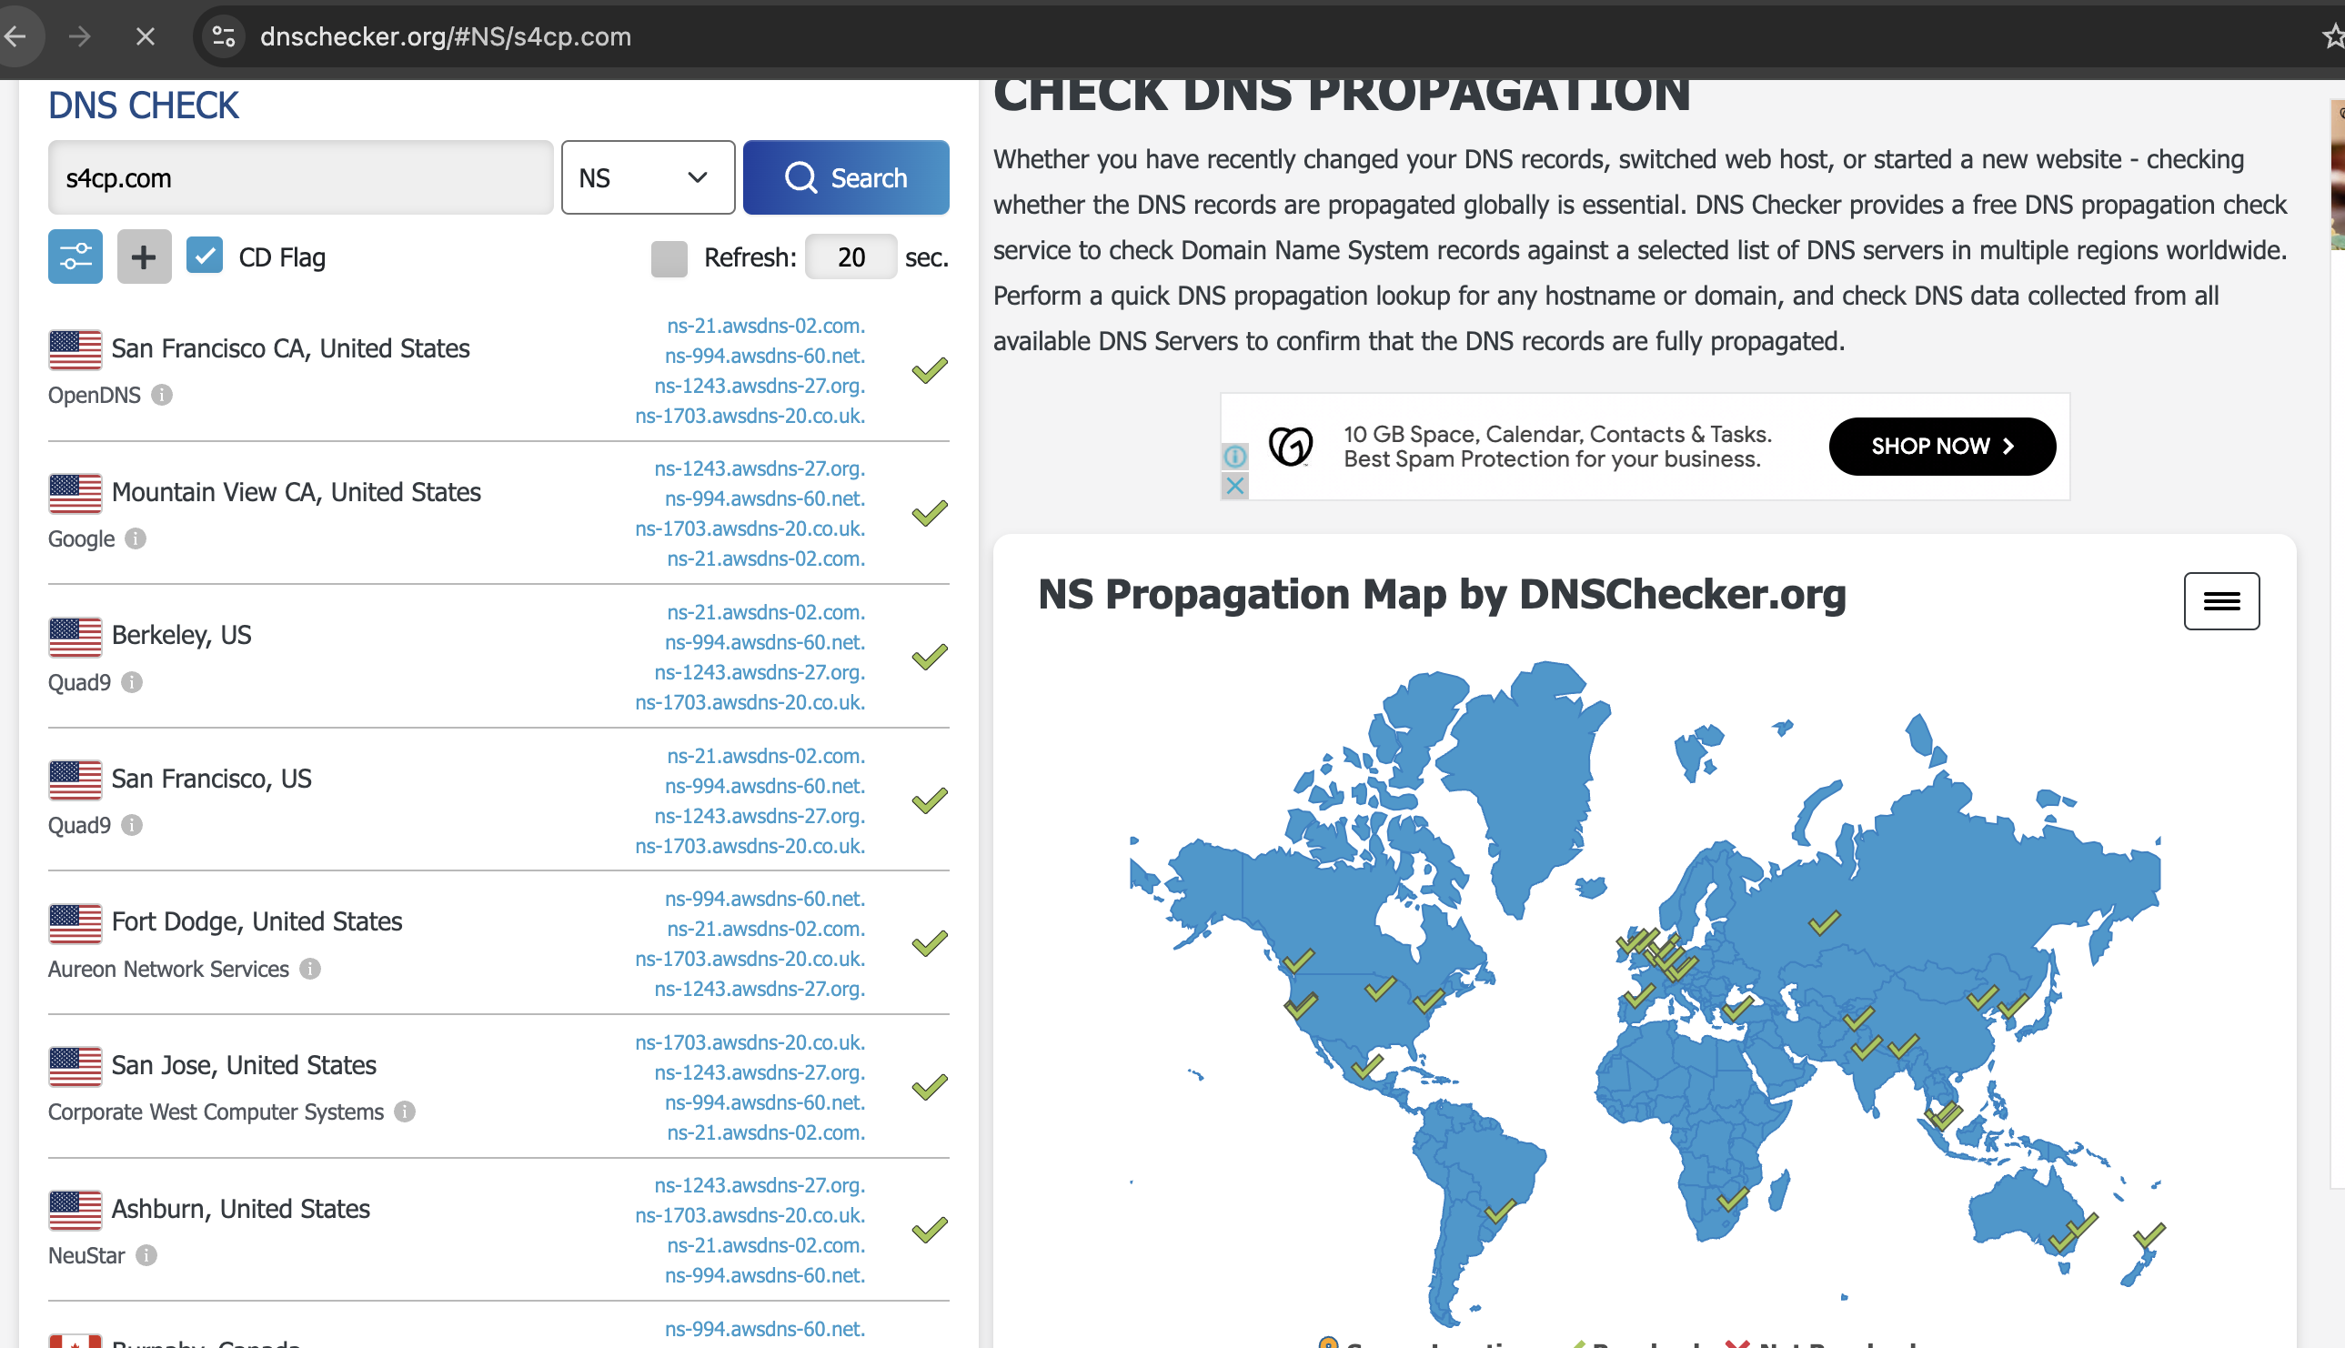Edit the Refresh interval value of 20

click(849, 257)
